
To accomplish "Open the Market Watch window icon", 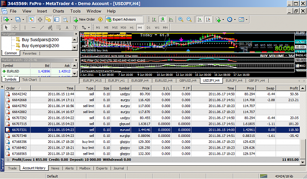I will 31,19.
